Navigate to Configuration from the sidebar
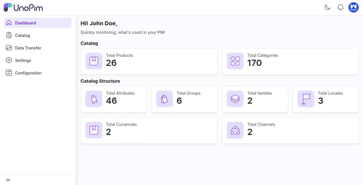The width and height of the screenshot is (363, 185). tap(28, 73)
